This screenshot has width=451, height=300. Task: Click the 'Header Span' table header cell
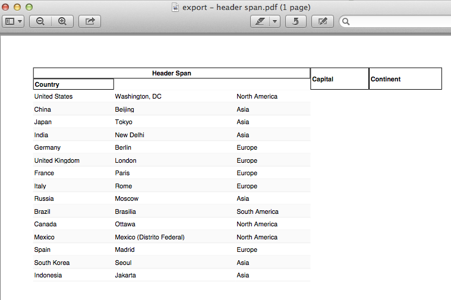pyautogui.click(x=172, y=73)
